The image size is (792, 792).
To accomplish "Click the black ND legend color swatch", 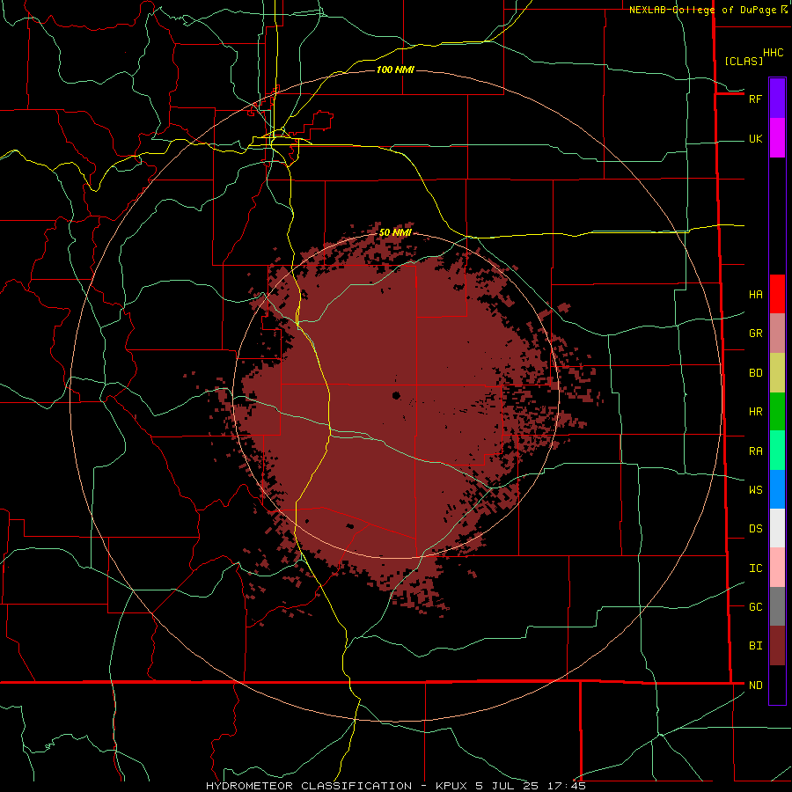I will tap(777, 685).
